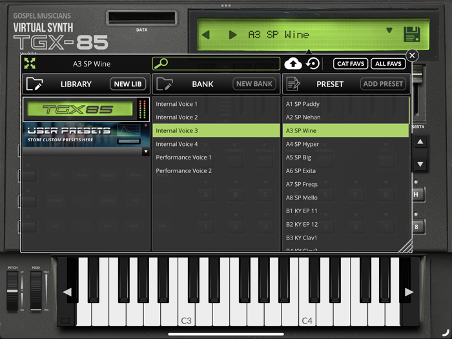Toggle CAT FAVS filter
452x339 pixels.
point(351,64)
